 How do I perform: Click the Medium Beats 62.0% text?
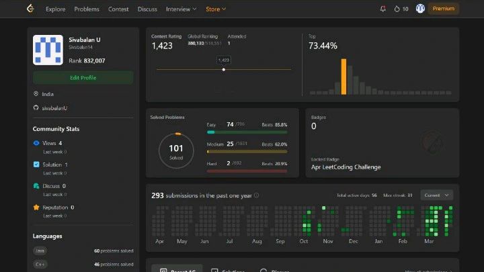pos(274,144)
